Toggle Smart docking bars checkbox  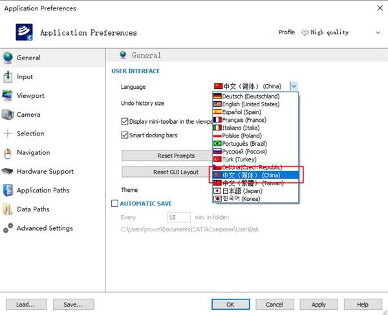click(x=124, y=135)
